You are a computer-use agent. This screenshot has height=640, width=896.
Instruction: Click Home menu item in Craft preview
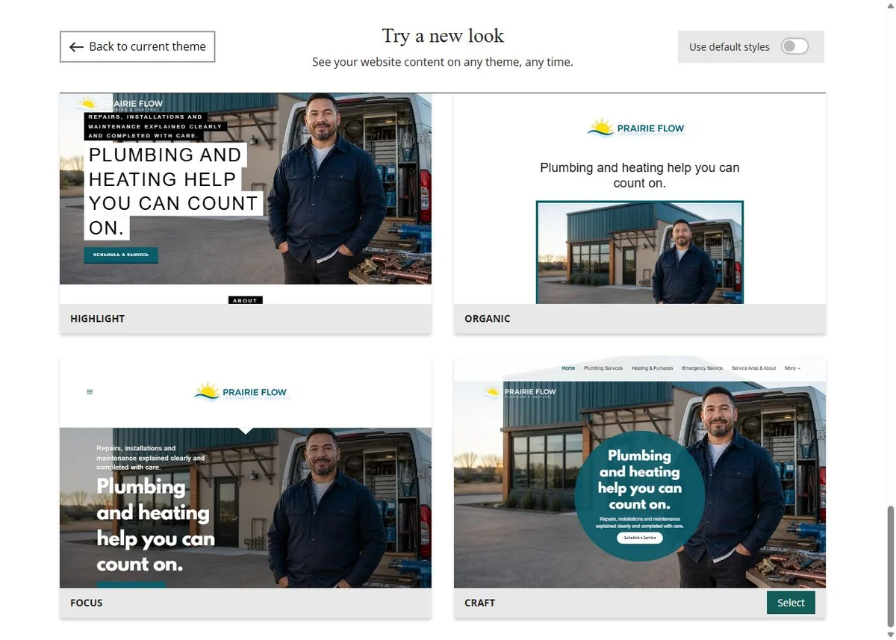coord(568,368)
